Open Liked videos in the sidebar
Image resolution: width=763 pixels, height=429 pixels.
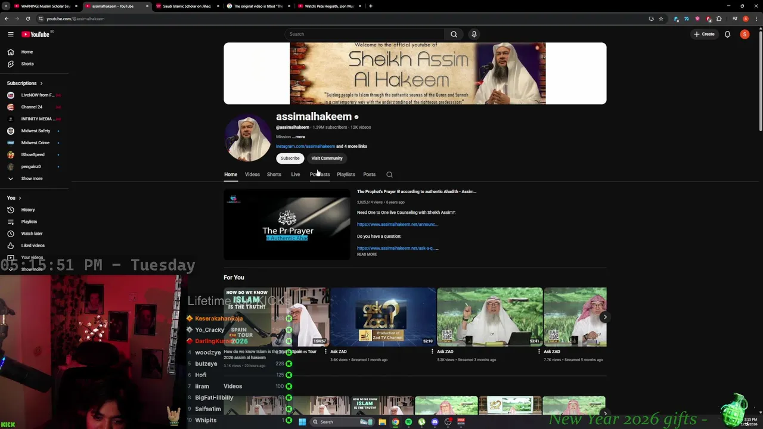click(34, 245)
